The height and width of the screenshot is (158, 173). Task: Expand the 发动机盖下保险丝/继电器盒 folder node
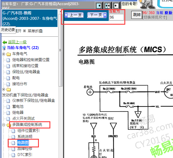pyautogui.click(x=3, y=89)
